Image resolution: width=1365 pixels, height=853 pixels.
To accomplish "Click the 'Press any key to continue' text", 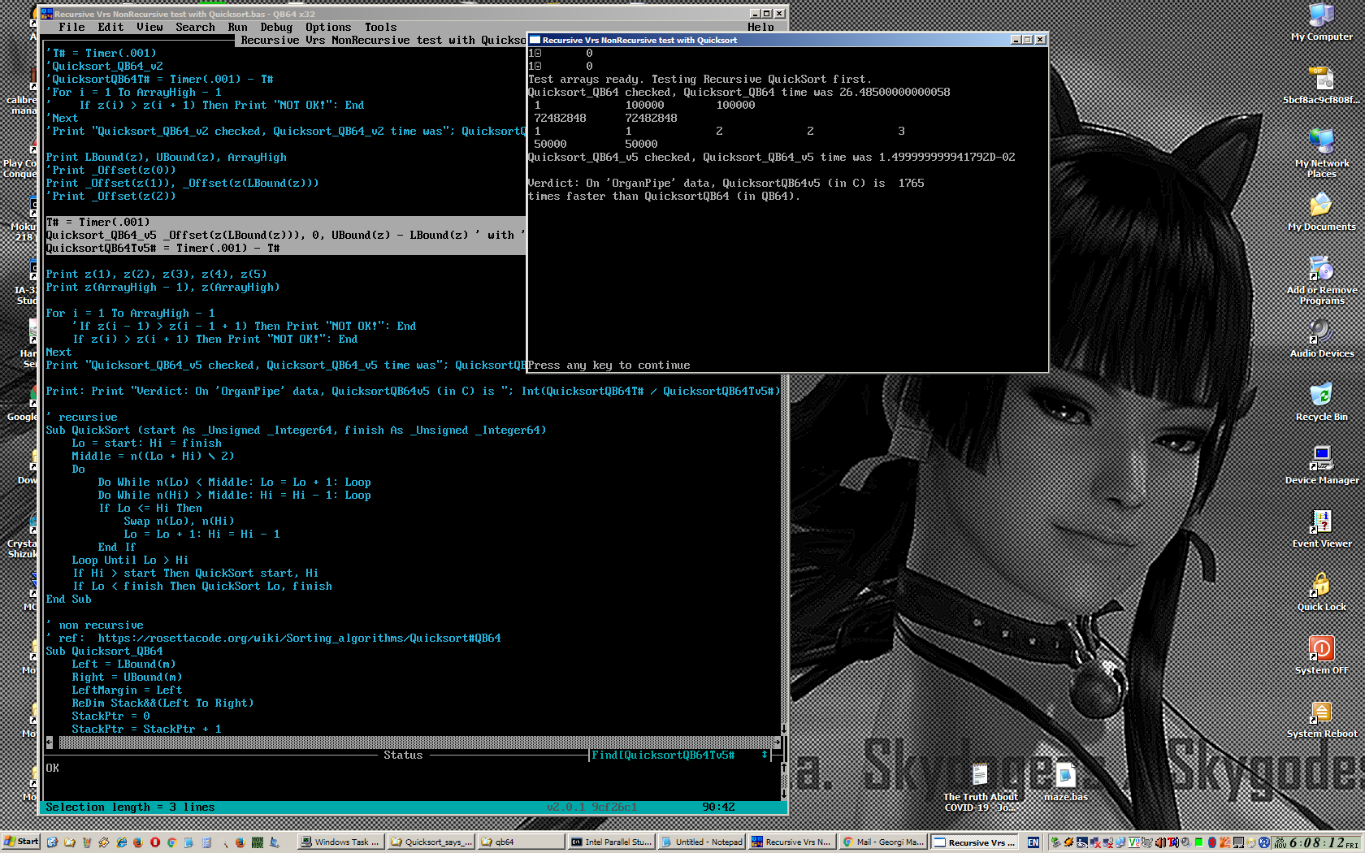I will (609, 365).
